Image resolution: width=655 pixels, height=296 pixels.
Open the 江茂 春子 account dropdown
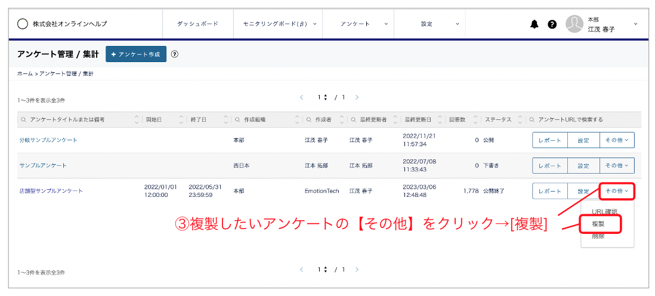click(x=603, y=24)
